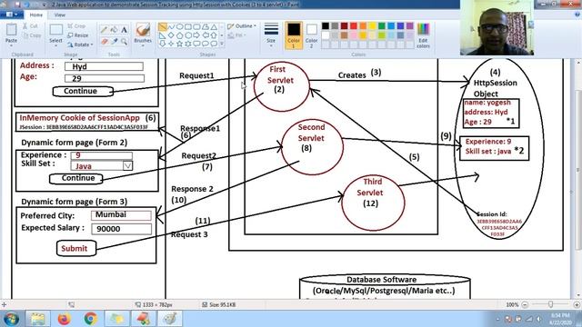582x327 pixels.
Task: Open Firefox from the taskbar
Action: [64, 319]
